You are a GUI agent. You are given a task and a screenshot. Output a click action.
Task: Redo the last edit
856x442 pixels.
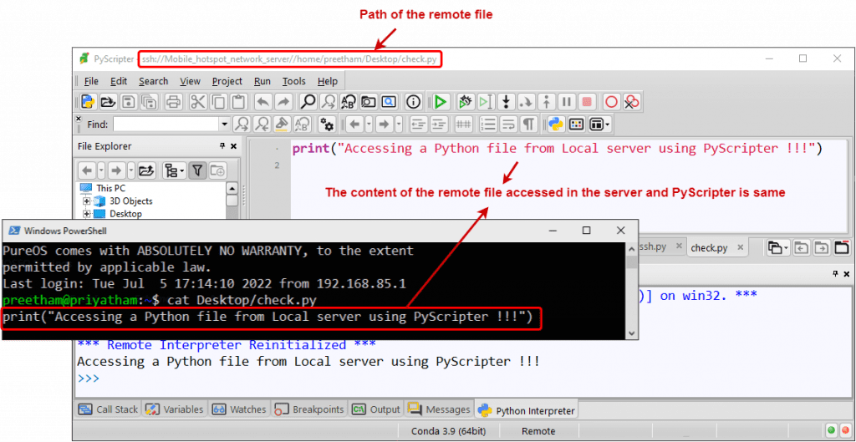coord(283,101)
